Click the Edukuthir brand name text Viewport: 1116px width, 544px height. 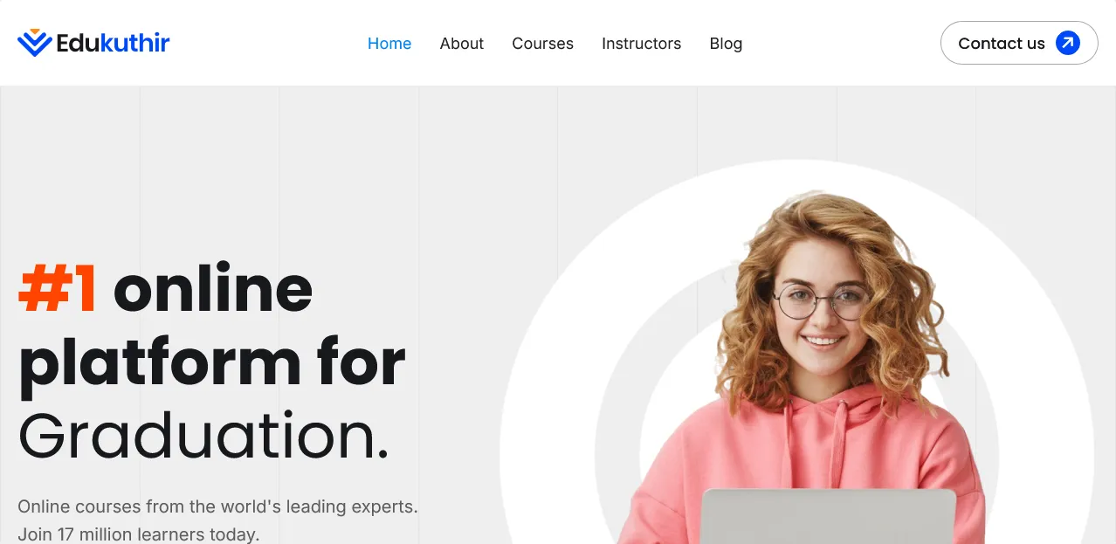113,43
